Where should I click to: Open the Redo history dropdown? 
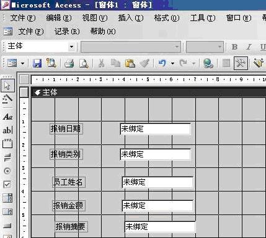pos(193,63)
